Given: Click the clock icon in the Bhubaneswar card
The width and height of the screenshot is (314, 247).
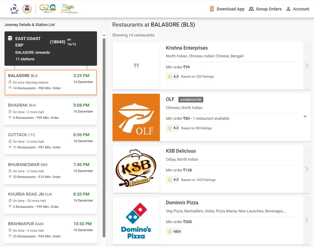Looking at the screenshot, I should pyautogui.click(x=10, y=171).
